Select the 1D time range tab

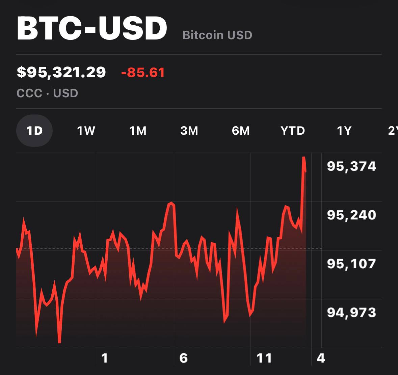[x=34, y=131]
